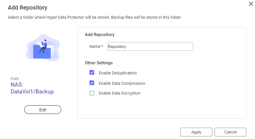255x139 pixels.
Task: Click the Enable Data Encryption label text
Action: (x=120, y=93)
